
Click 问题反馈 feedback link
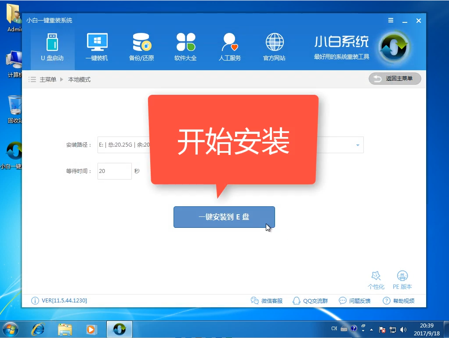tap(355, 301)
